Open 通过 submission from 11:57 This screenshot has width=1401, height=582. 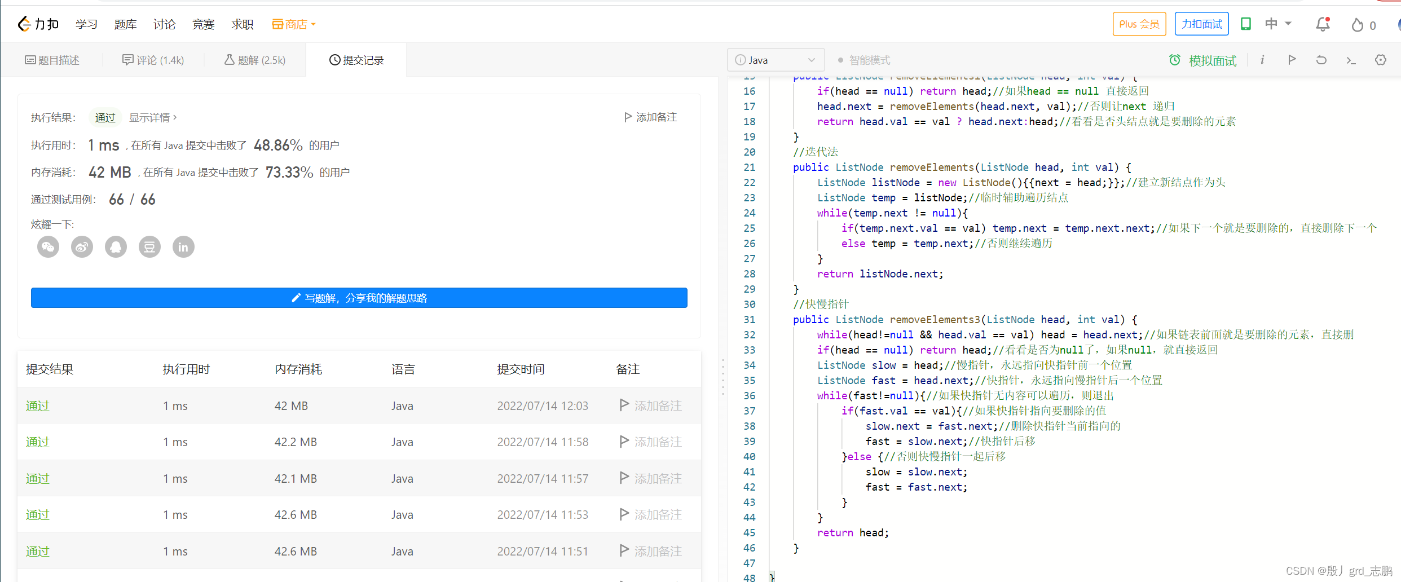[38, 478]
